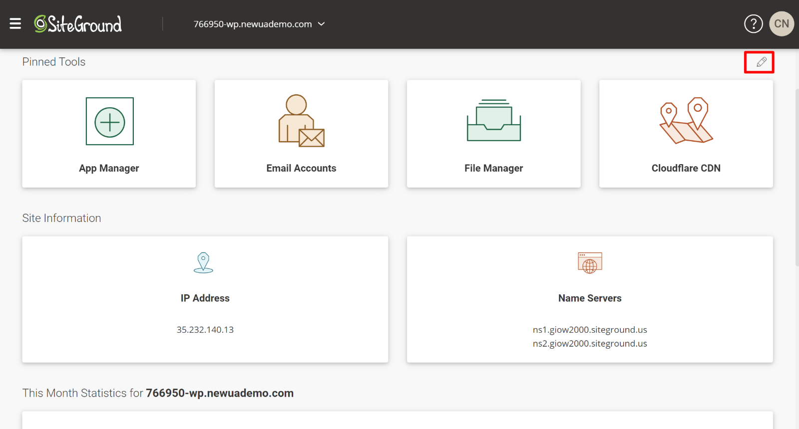Screen dimensions: 799x429
Task: Click the Cloudflare CDN map pins icon
Action: (686, 120)
